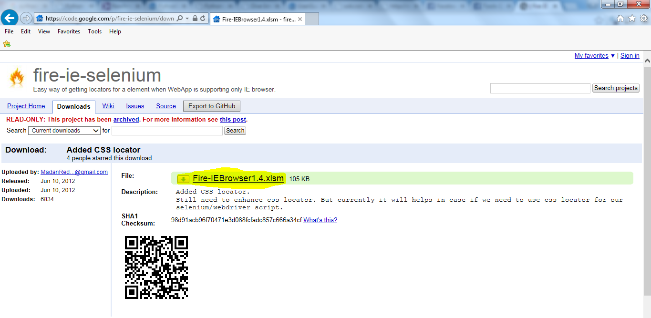Viewport: 651px width, 318px height.
Task: Open Favorites with the star icon
Action: tap(632, 19)
